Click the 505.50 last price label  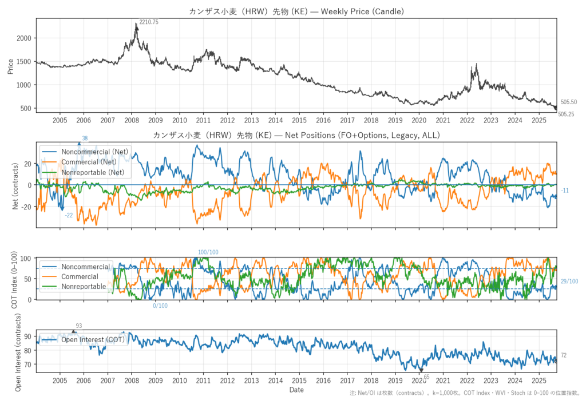click(x=568, y=102)
